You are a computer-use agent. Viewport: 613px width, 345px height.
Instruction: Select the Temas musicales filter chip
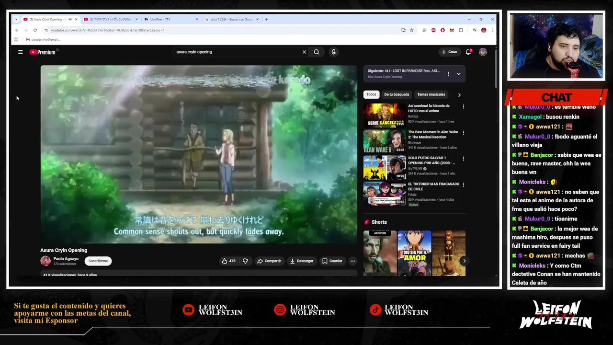tap(431, 94)
